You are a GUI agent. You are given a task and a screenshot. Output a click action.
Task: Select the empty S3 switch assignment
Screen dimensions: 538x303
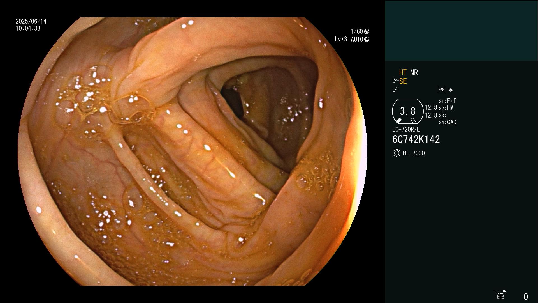442,115
